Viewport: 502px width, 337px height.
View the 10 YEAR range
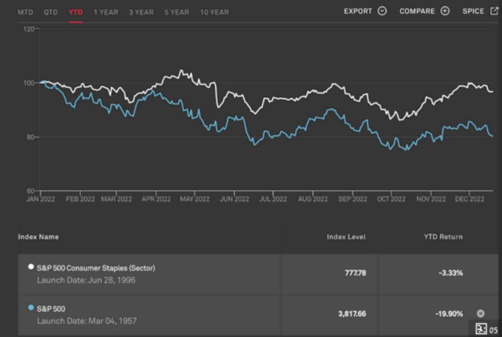pyautogui.click(x=214, y=12)
